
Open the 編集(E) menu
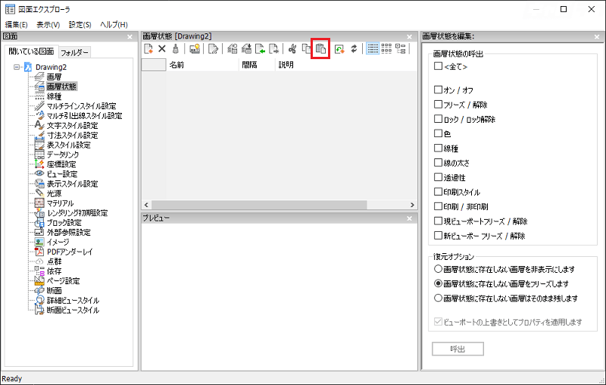pos(16,25)
